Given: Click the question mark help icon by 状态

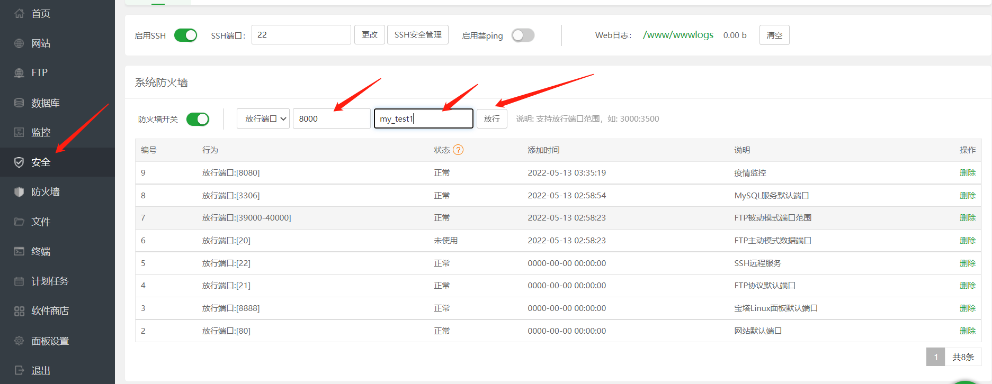Looking at the screenshot, I should click(458, 150).
